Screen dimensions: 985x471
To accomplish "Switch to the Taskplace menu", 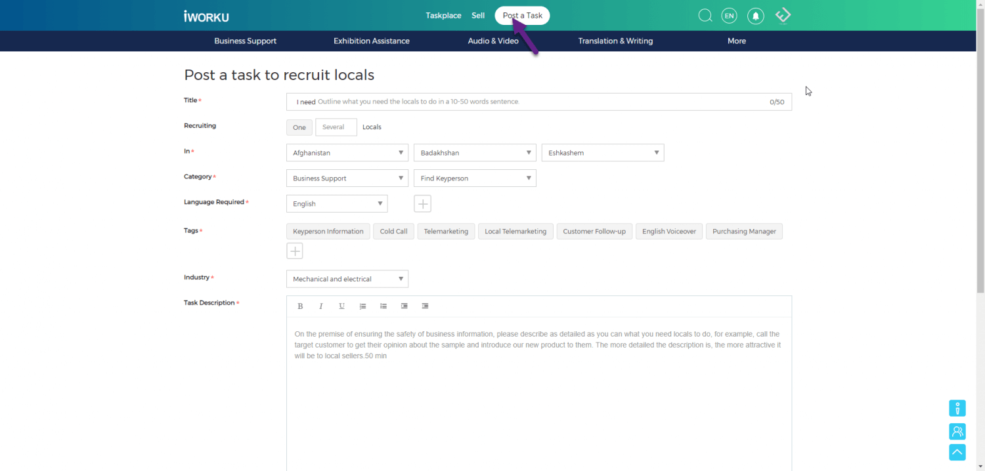I will [443, 15].
